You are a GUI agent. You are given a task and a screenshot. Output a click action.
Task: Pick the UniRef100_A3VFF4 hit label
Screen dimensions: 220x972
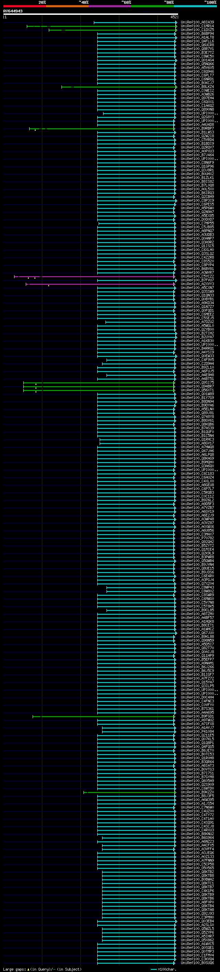(x=197, y=849)
